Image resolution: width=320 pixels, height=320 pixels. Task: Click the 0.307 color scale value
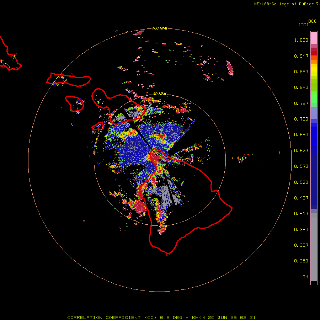301,245
